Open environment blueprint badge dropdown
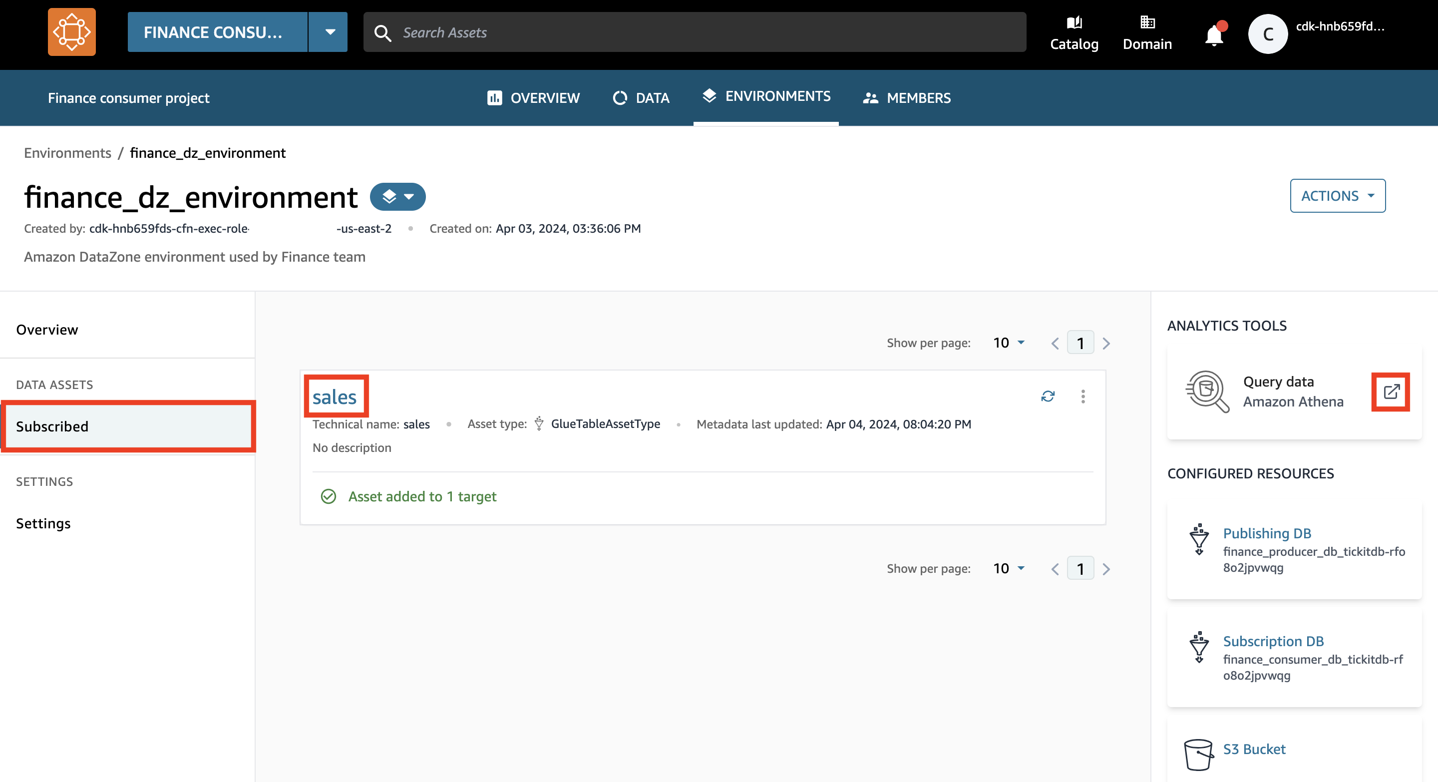1438x782 pixels. coord(397,196)
